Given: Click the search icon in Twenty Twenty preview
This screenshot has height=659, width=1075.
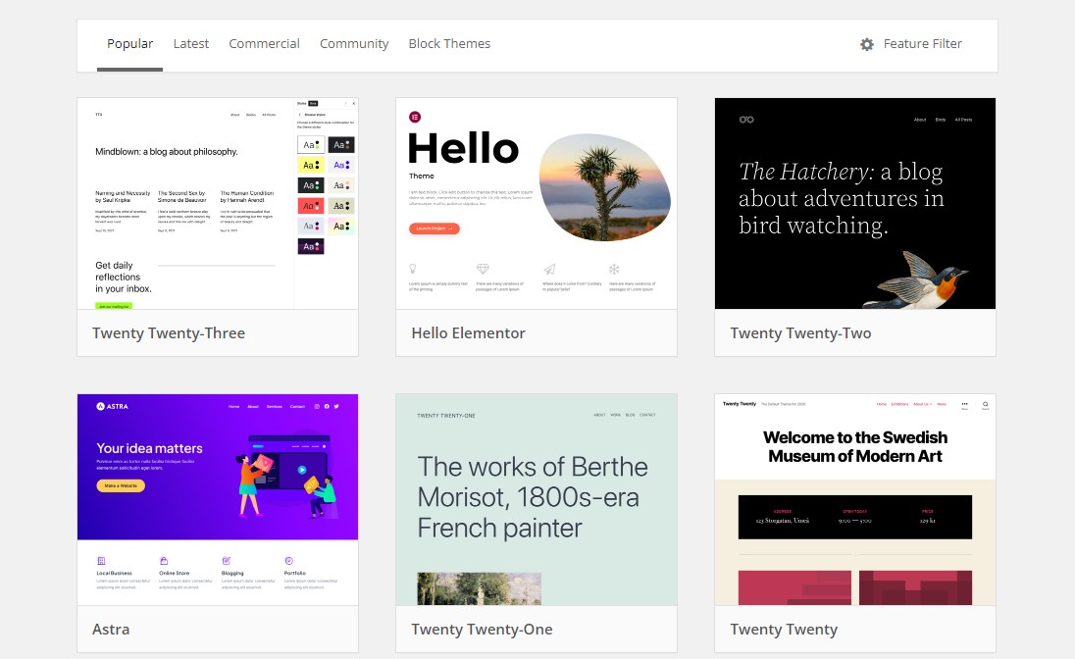Looking at the screenshot, I should point(985,404).
